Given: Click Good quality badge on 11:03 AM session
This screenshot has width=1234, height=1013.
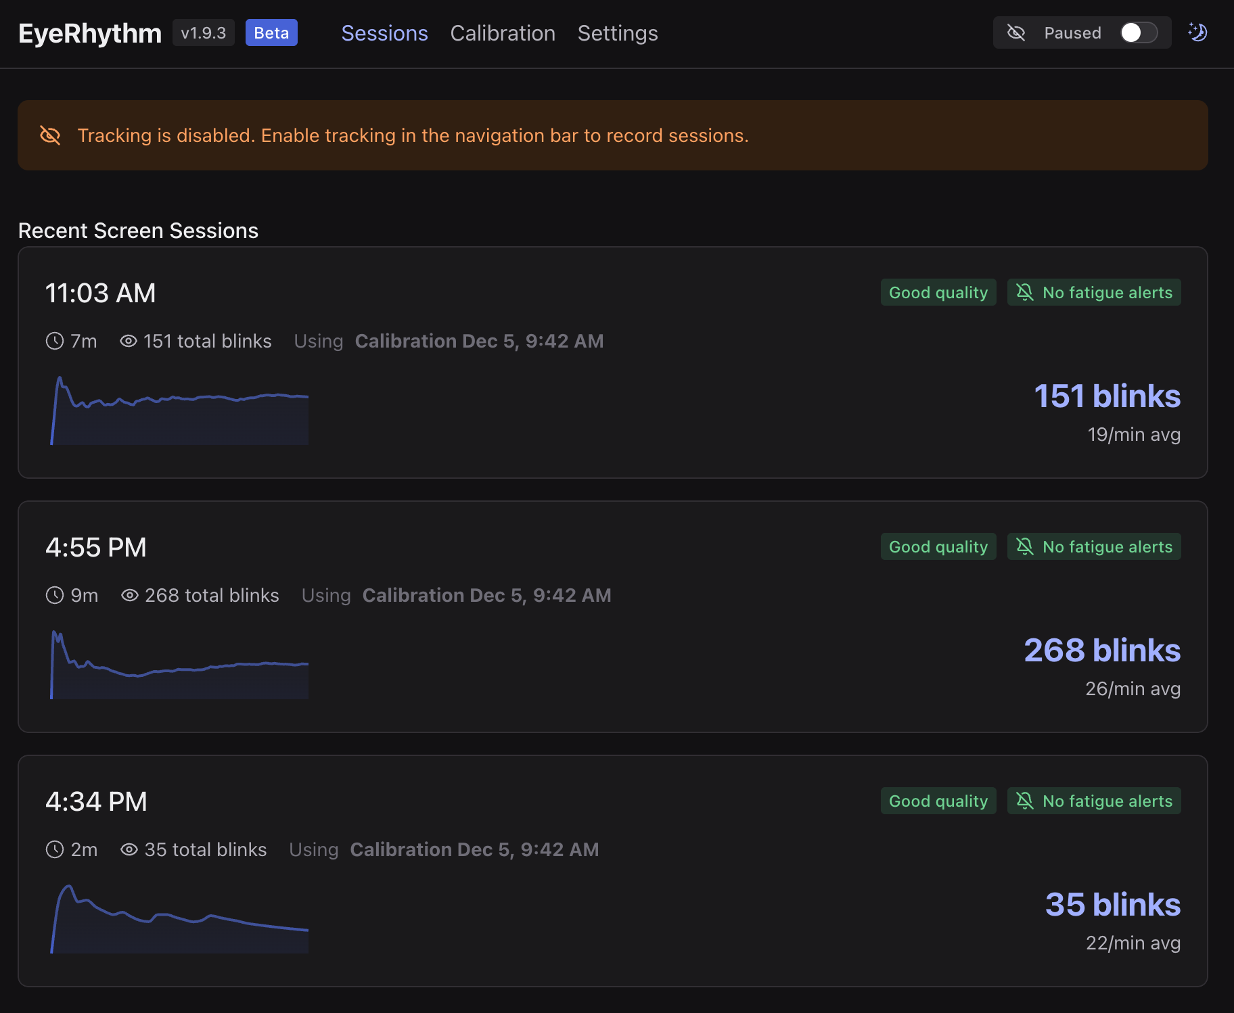Looking at the screenshot, I should click(x=938, y=292).
